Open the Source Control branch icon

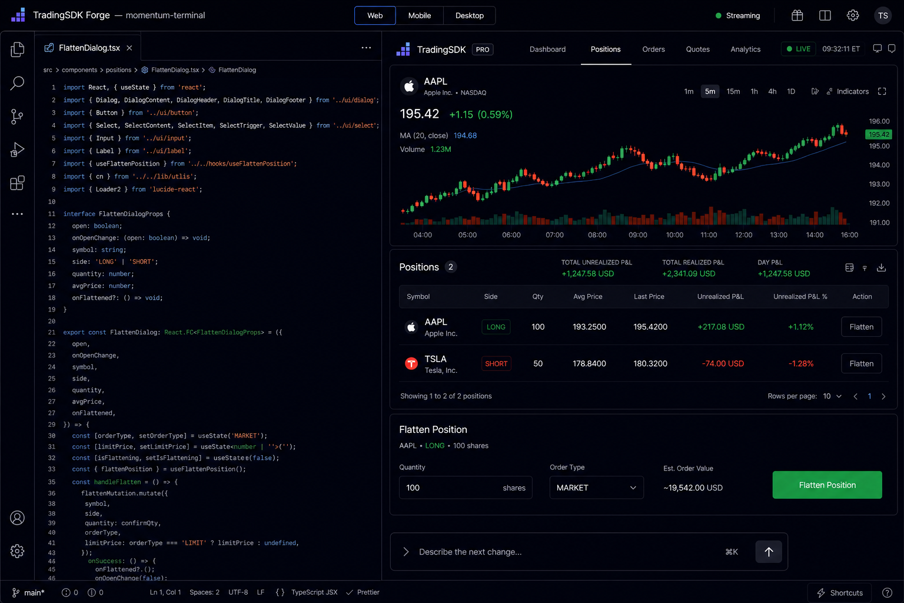coord(17,117)
